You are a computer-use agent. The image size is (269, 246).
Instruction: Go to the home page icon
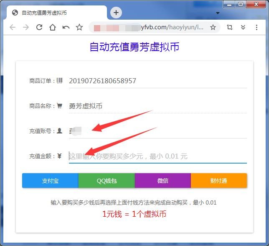[x=53, y=27]
